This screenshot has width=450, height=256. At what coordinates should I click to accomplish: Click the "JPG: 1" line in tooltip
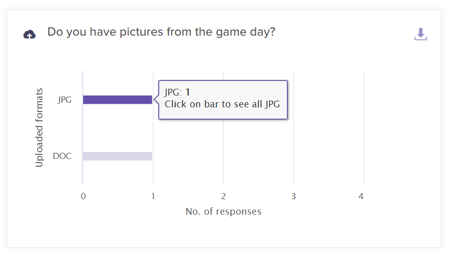[177, 92]
